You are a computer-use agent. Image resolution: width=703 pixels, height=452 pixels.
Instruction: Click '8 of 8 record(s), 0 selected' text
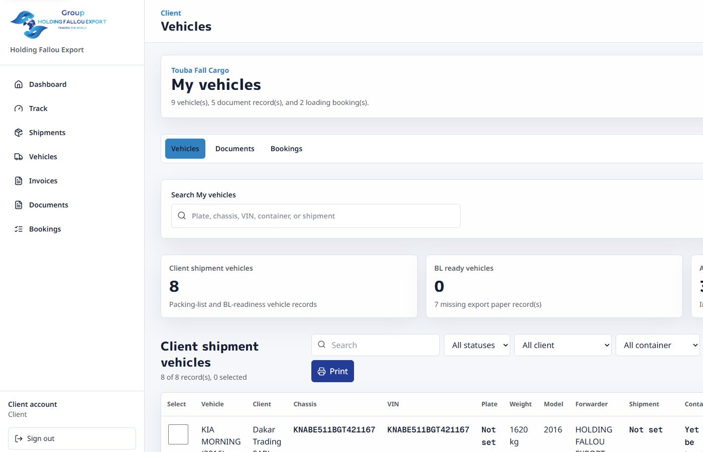[x=203, y=377]
